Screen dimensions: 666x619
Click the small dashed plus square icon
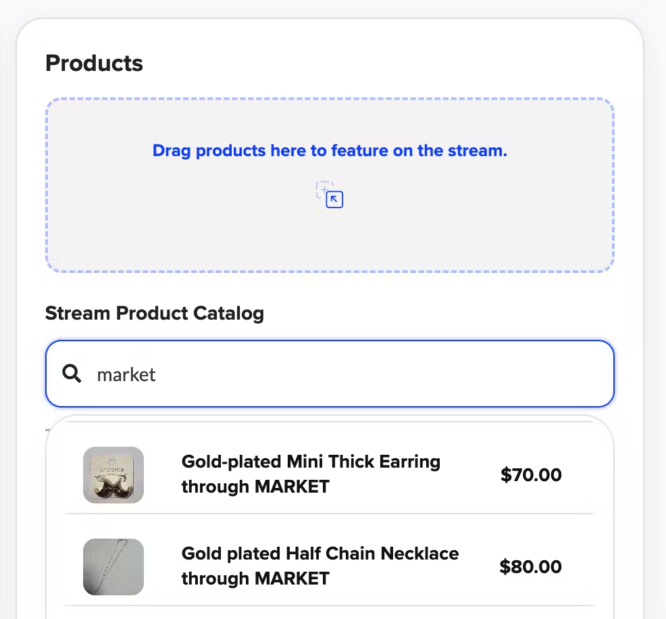[324, 187]
